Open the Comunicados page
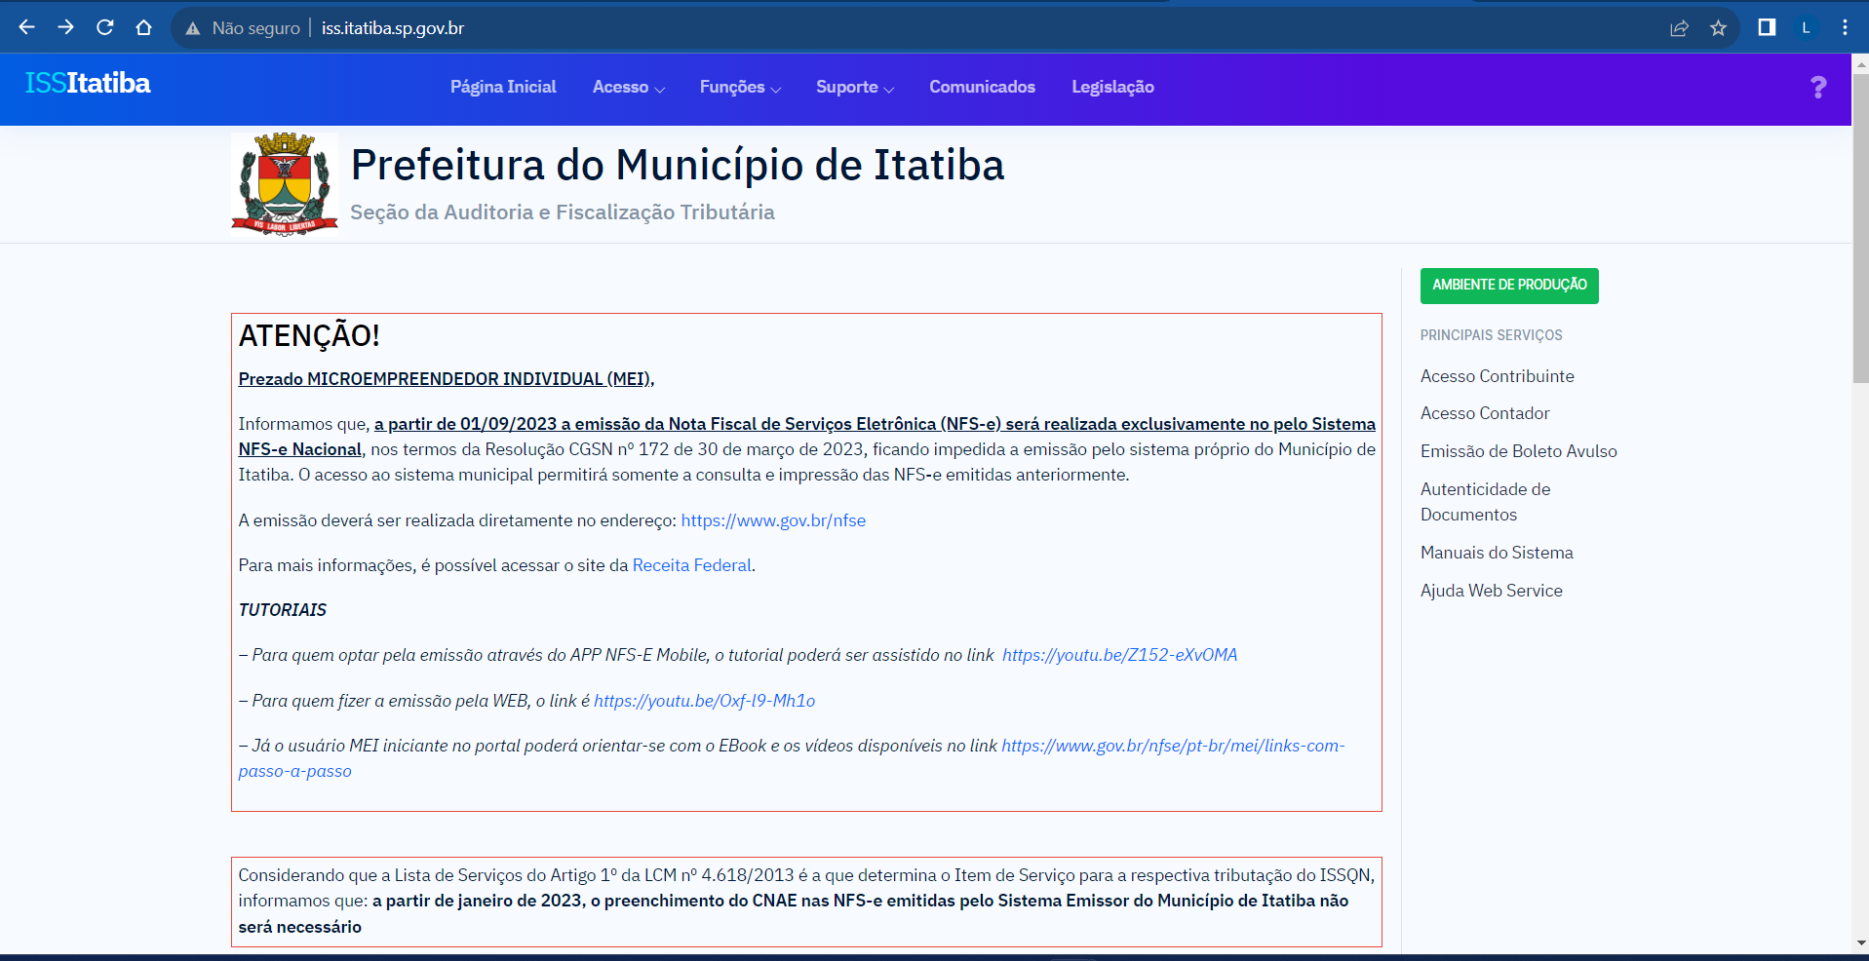 [x=982, y=87]
